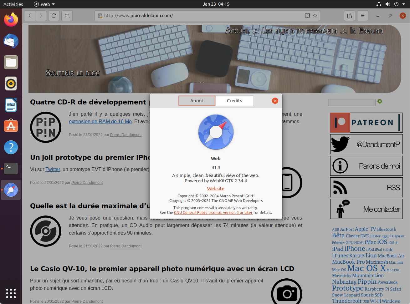This screenshot has width=410, height=304.
Task: Click the network status icon
Action: pyautogui.click(x=379, y=4)
